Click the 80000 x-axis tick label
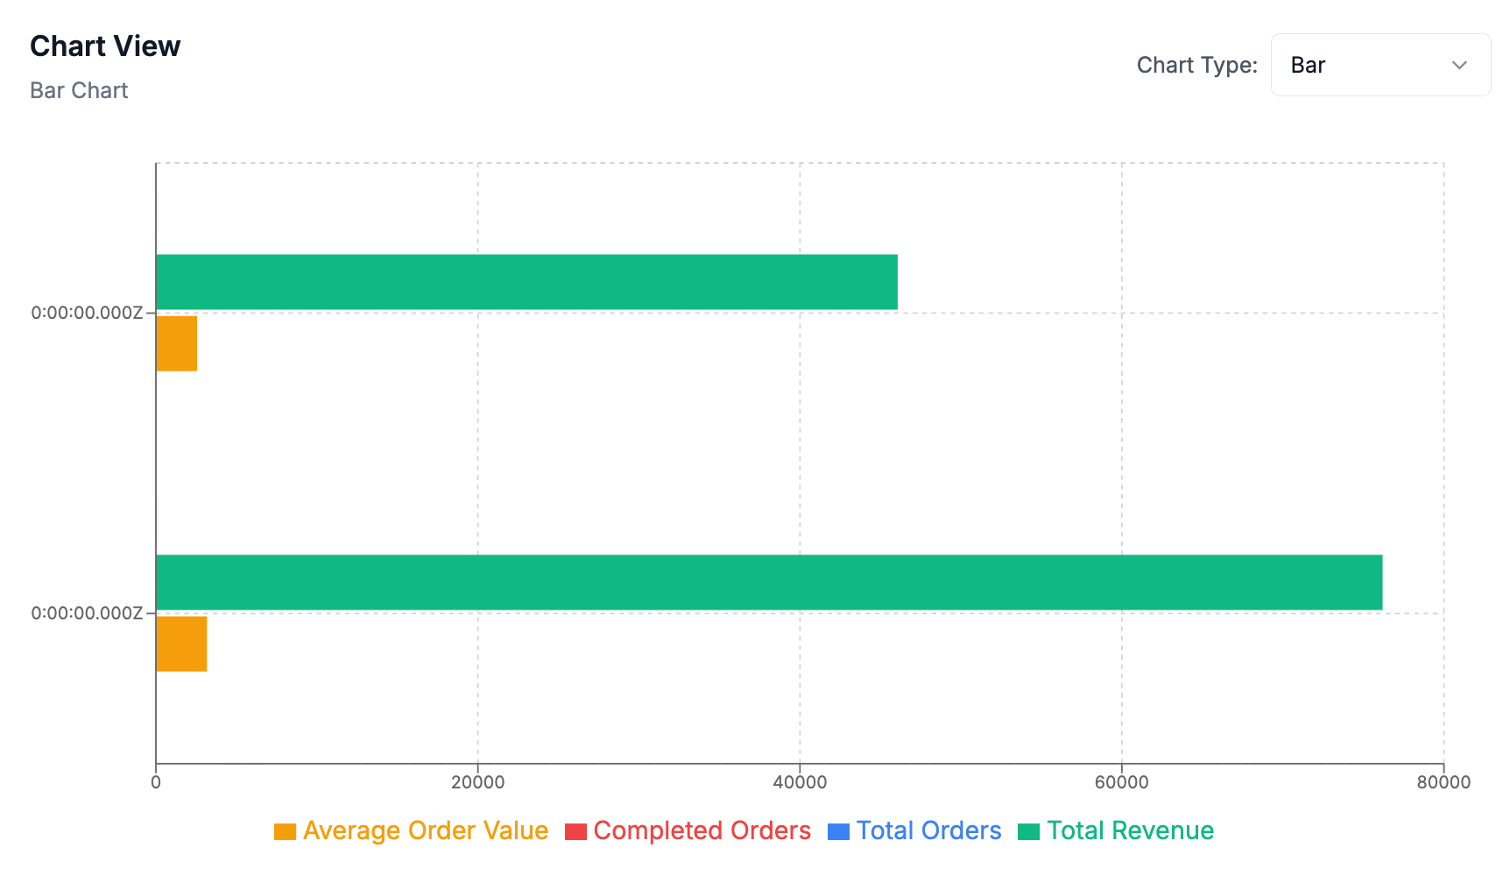The height and width of the screenshot is (890, 1503). pos(1443,782)
